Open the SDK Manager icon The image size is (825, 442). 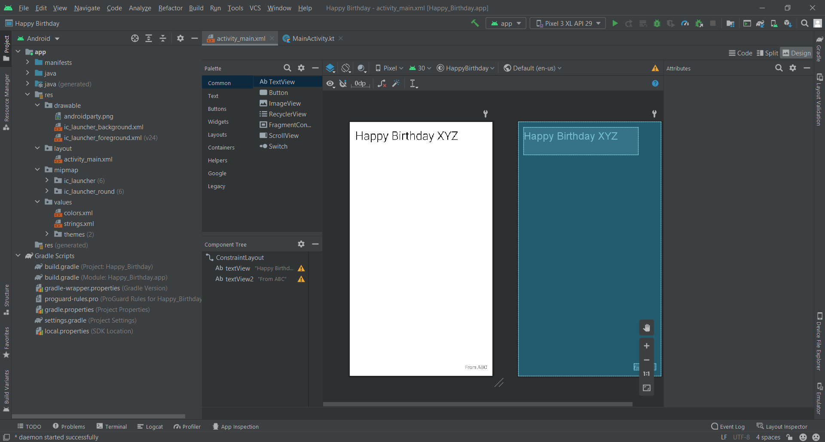coord(788,23)
